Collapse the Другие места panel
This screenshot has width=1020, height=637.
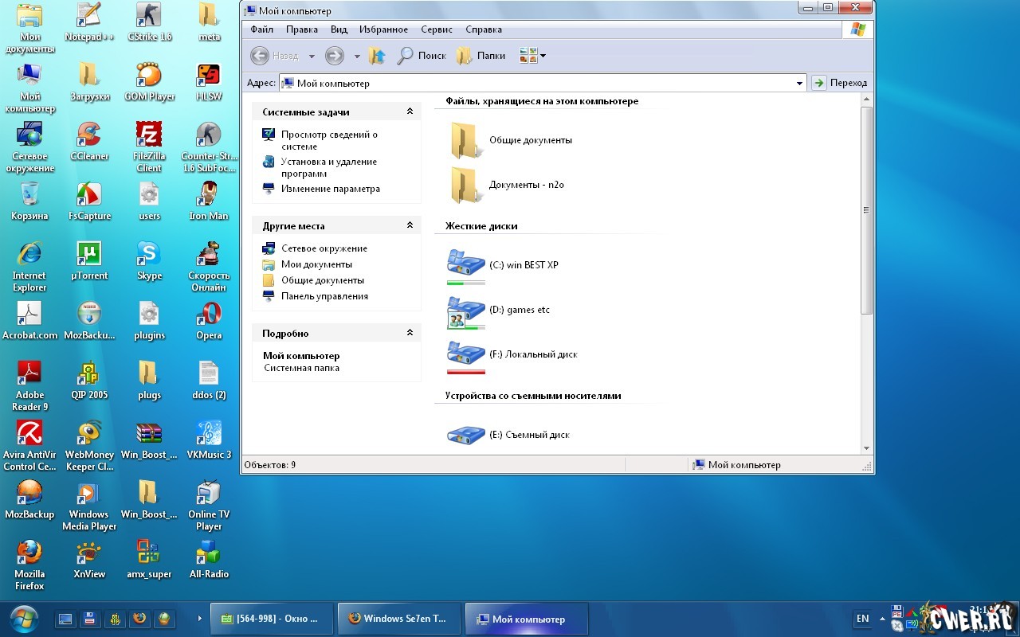[x=410, y=226]
